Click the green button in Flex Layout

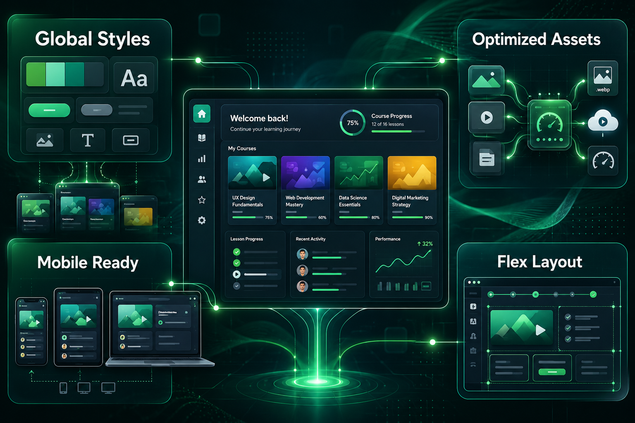point(552,372)
